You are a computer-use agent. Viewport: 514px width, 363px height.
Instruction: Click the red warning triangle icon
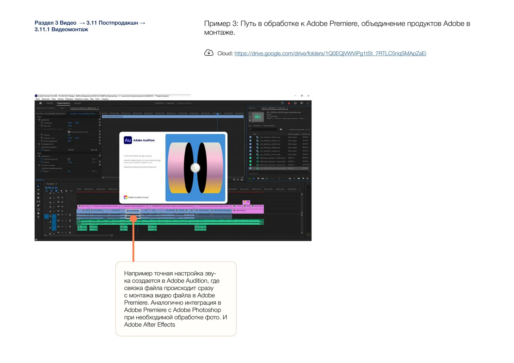pos(289,103)
